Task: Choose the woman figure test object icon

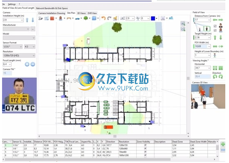Action: tap(61, 18)
